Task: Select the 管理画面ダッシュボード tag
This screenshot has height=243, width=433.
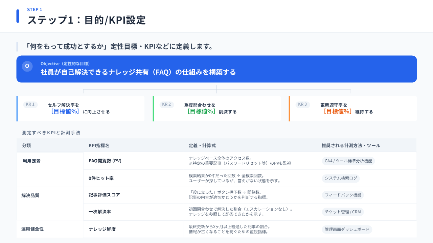Action: click(347, 230)
